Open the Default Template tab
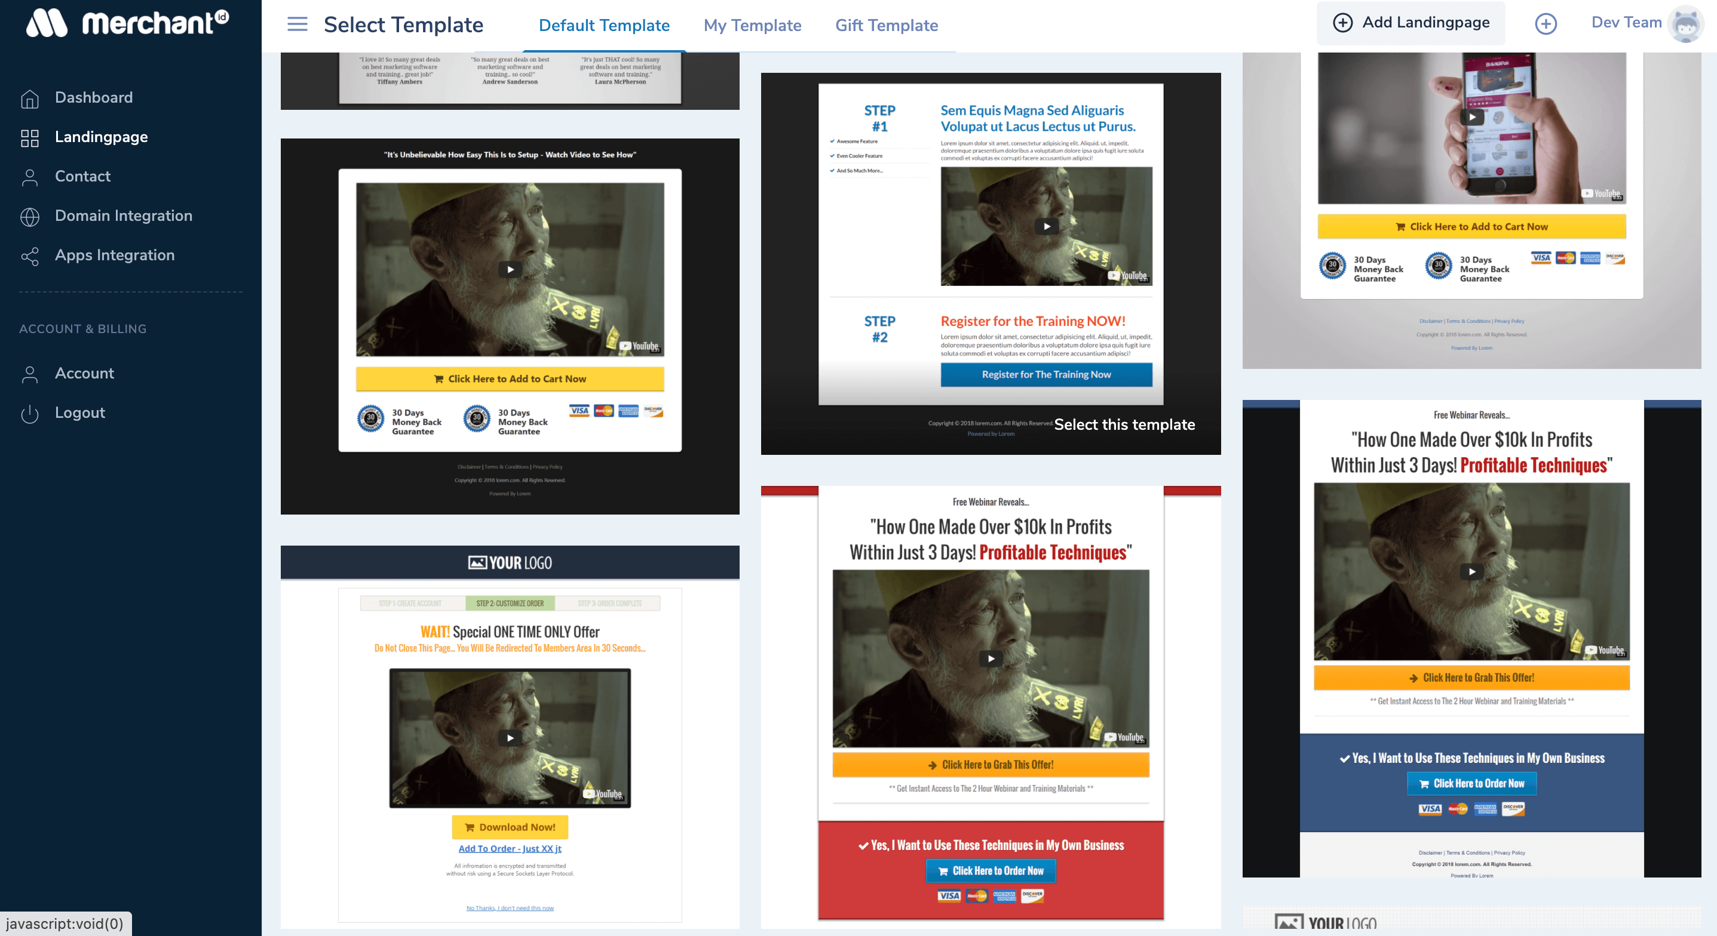Image resolution: width=1717 pixels, height=936 pixels. (x=604, y=25)
